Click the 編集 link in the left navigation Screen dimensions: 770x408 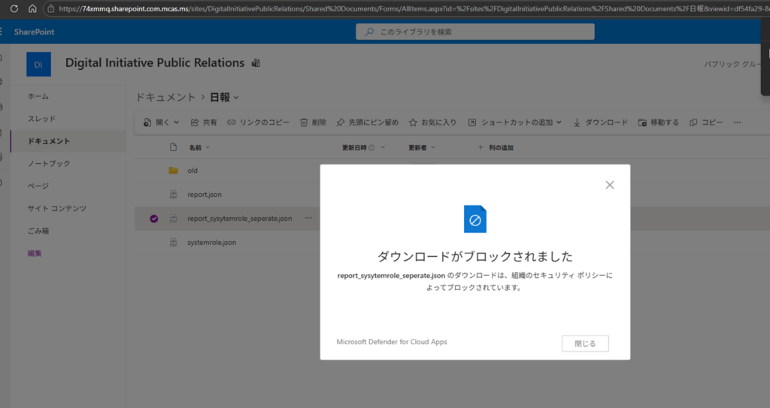click(35, 253)
